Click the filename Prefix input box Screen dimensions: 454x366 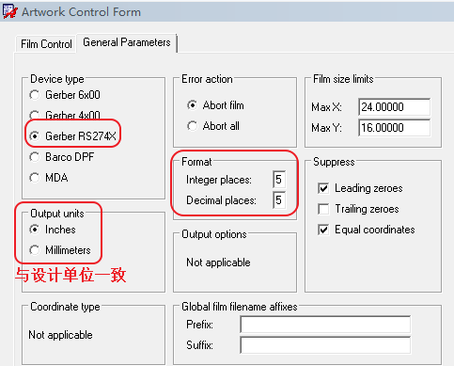click(x=325, y=325)
